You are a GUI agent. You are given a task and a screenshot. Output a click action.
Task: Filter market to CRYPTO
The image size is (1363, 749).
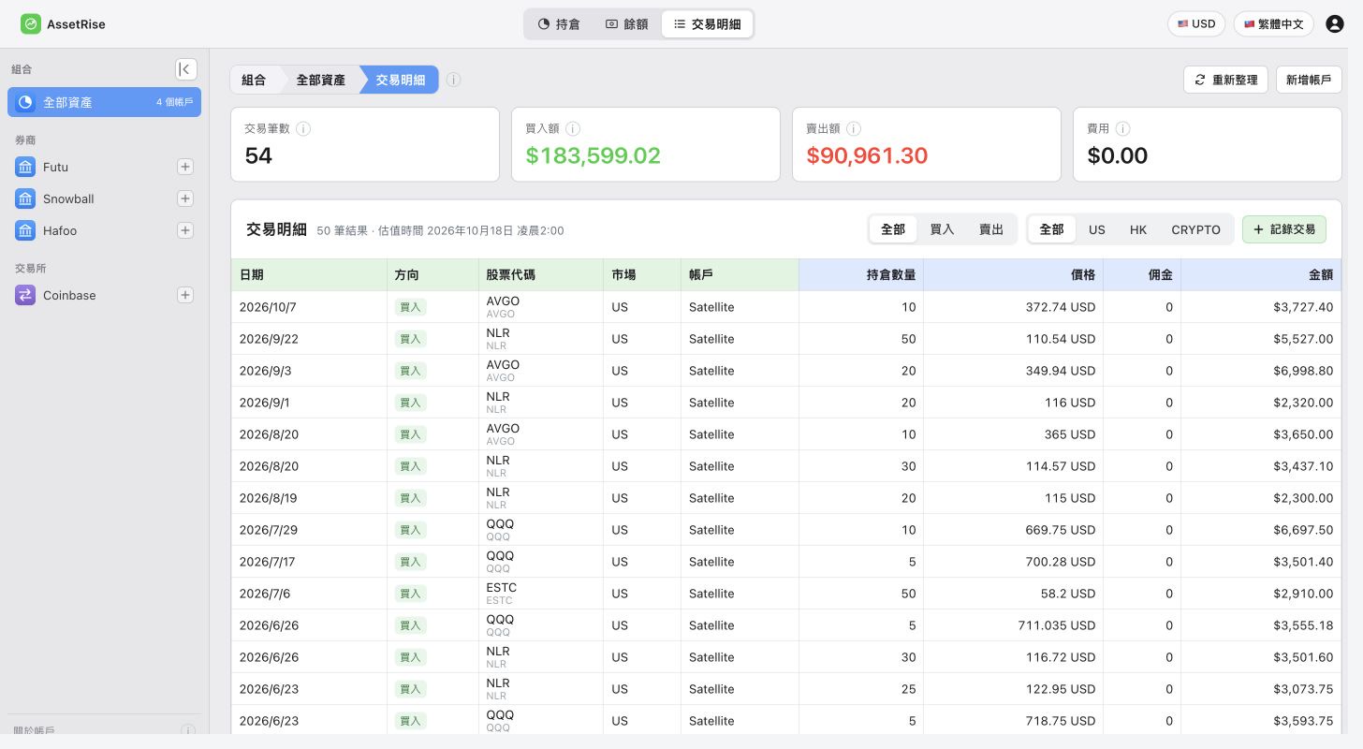pos(1195,229)
